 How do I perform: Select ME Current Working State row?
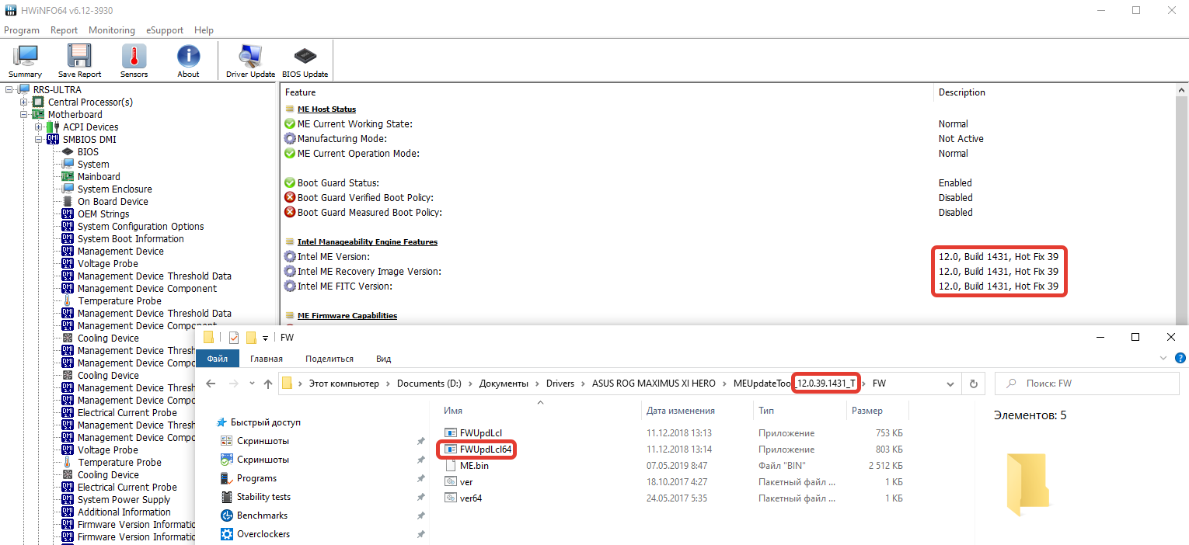coord(729,124)
